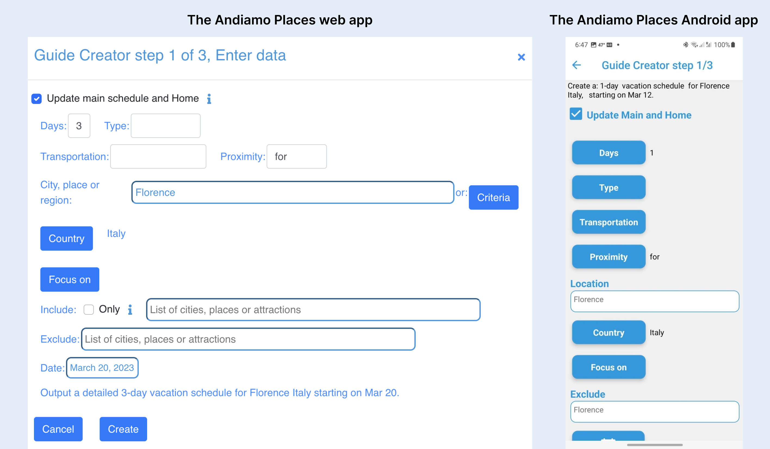The width and height of the screenshot is (770, 449).
Task: Close the Guide Creator dialog with X
Action: pyautogui.click(x=521, y=57)
